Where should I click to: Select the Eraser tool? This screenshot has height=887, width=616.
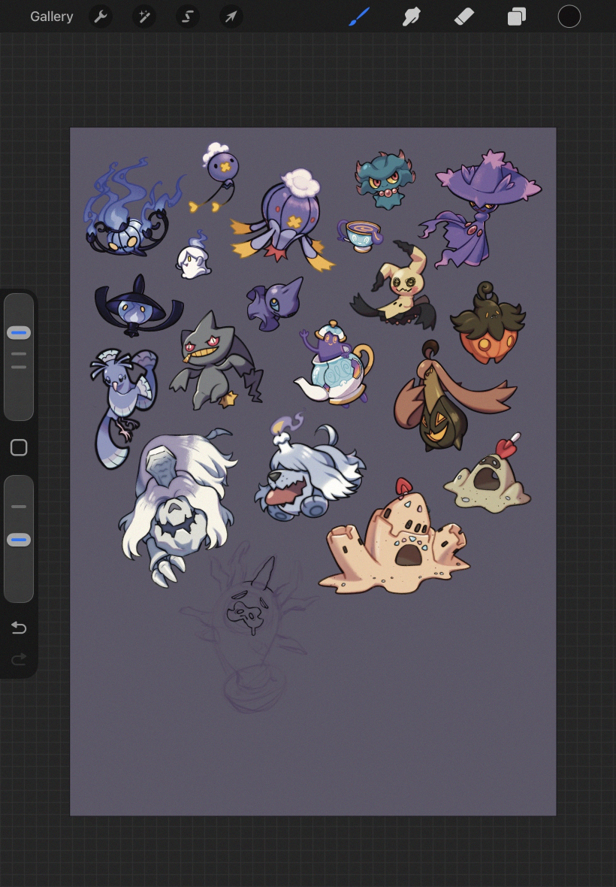[x=464, y=17]
